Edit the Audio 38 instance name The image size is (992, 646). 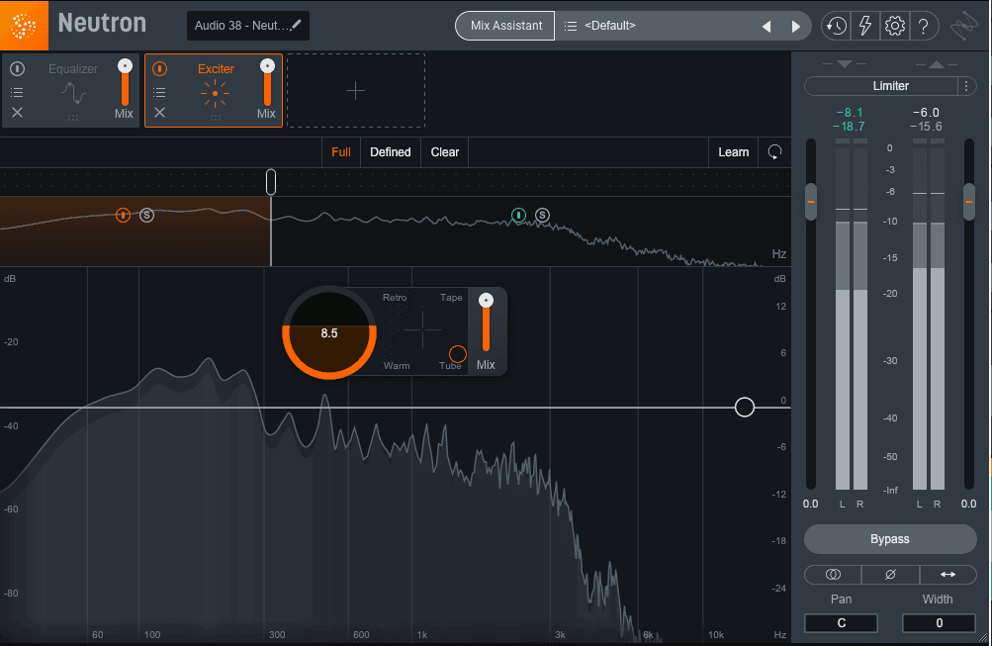point(248,26)
